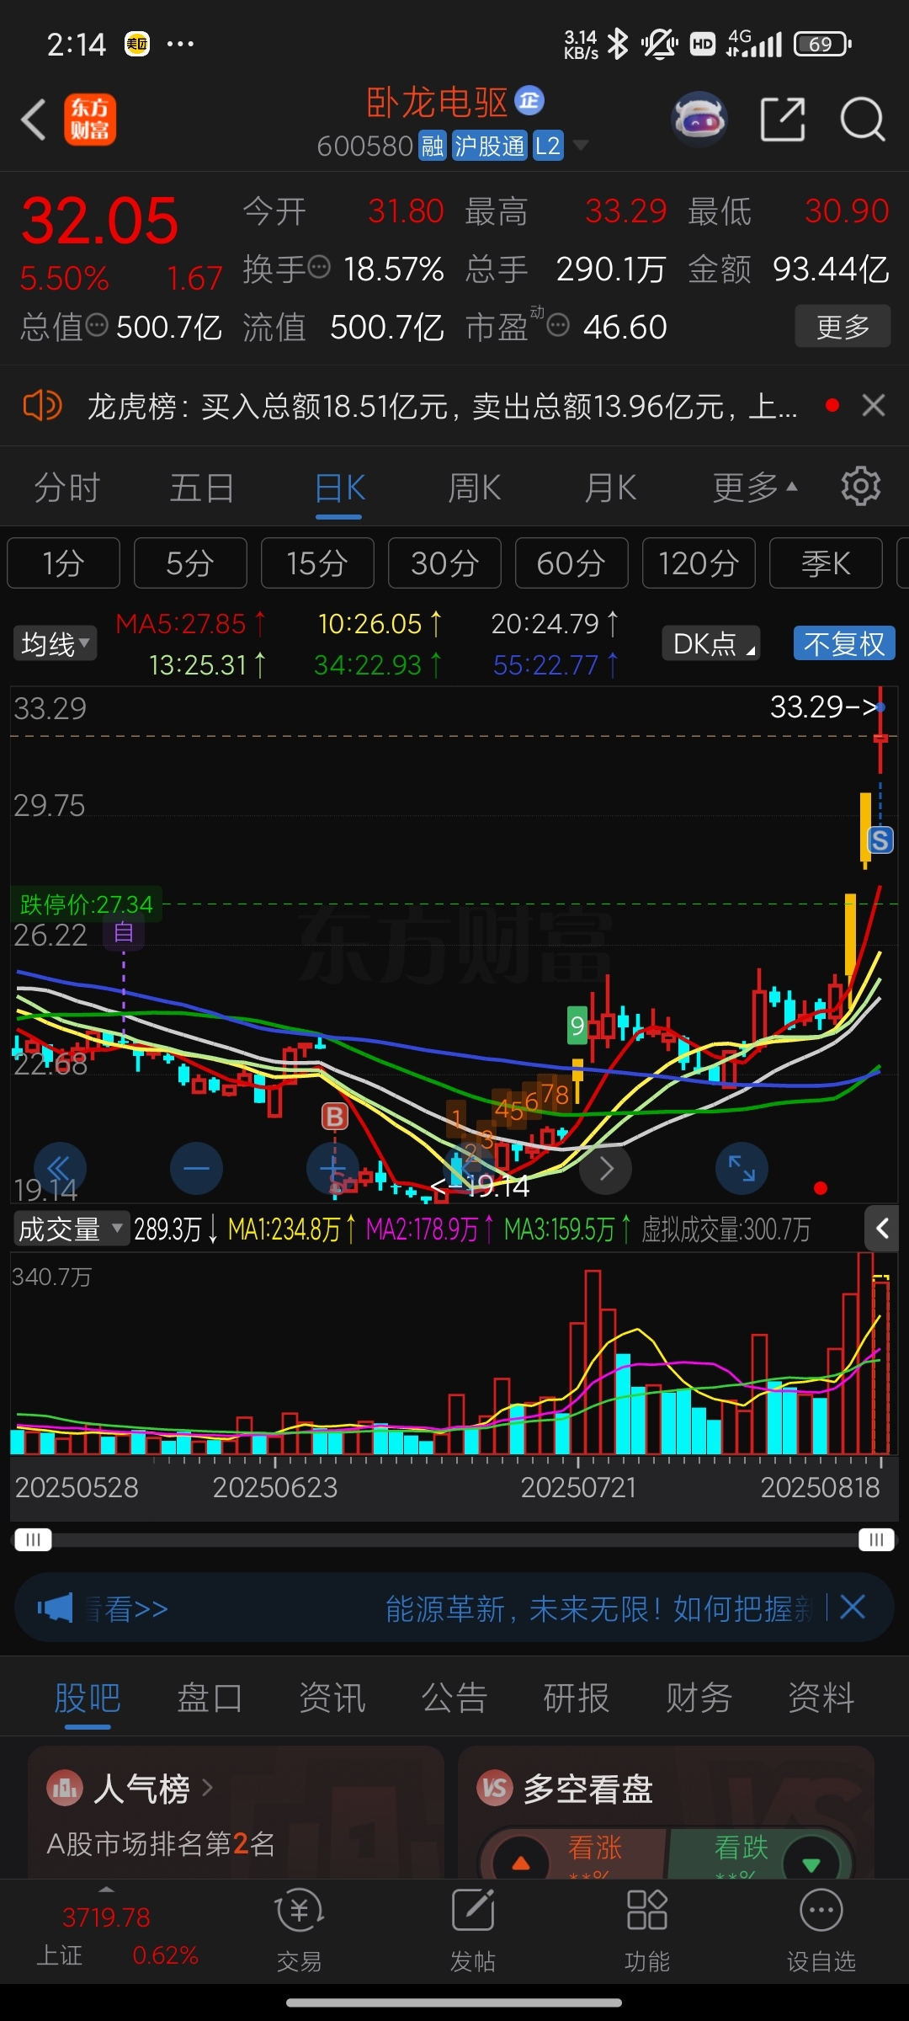Image resolution: width=909 pixels, height=2021 pixels.
Task: Zoom out chart with minus icon
Action: 196,1168
